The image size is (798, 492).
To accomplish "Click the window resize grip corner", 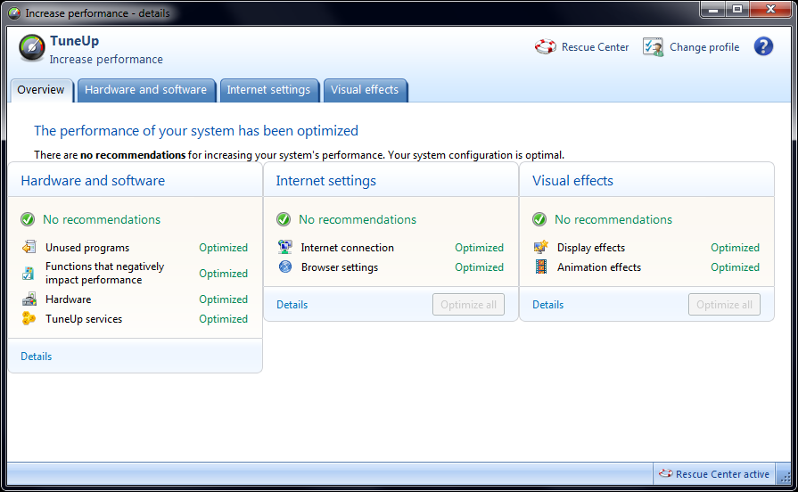I will pos(785,476).
